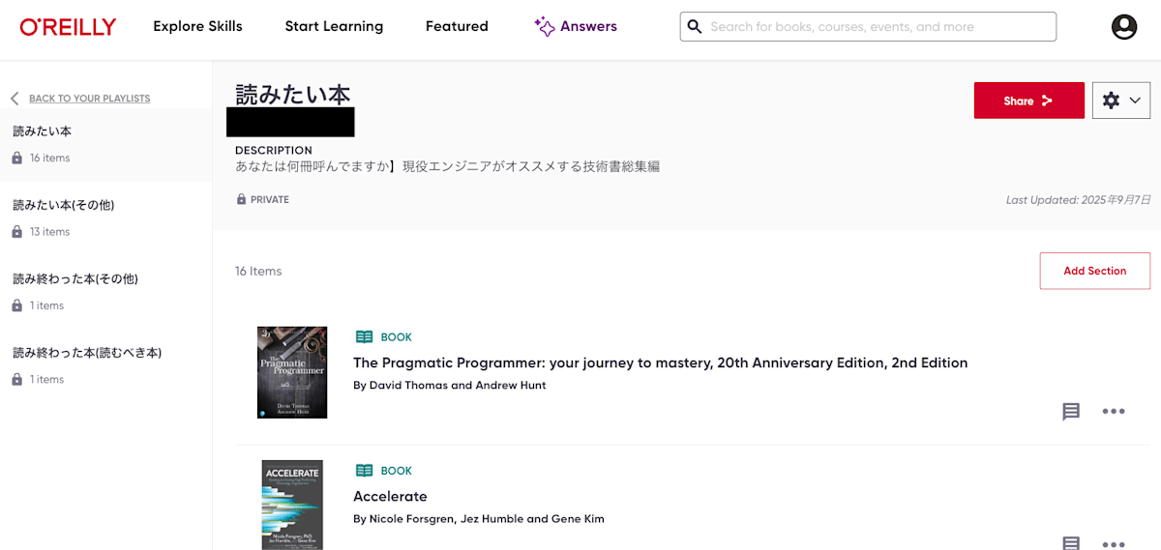Open notes icon for Accelerate

click(1071, 543)
